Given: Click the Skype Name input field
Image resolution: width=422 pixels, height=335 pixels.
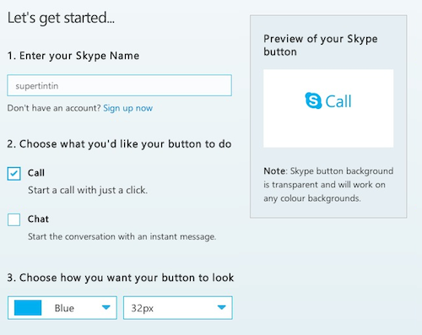Looking at the screenshot, I should pos(120,85).
